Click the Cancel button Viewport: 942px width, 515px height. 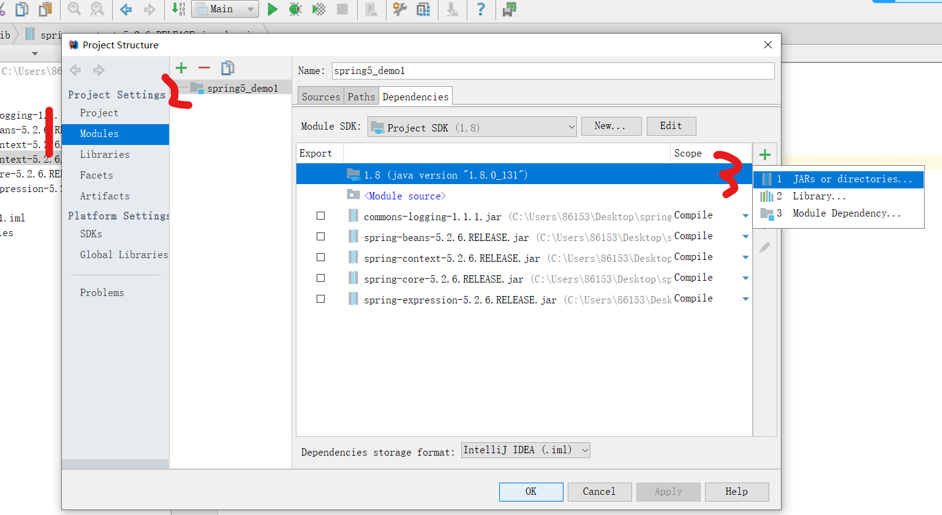tap(599, 492)
